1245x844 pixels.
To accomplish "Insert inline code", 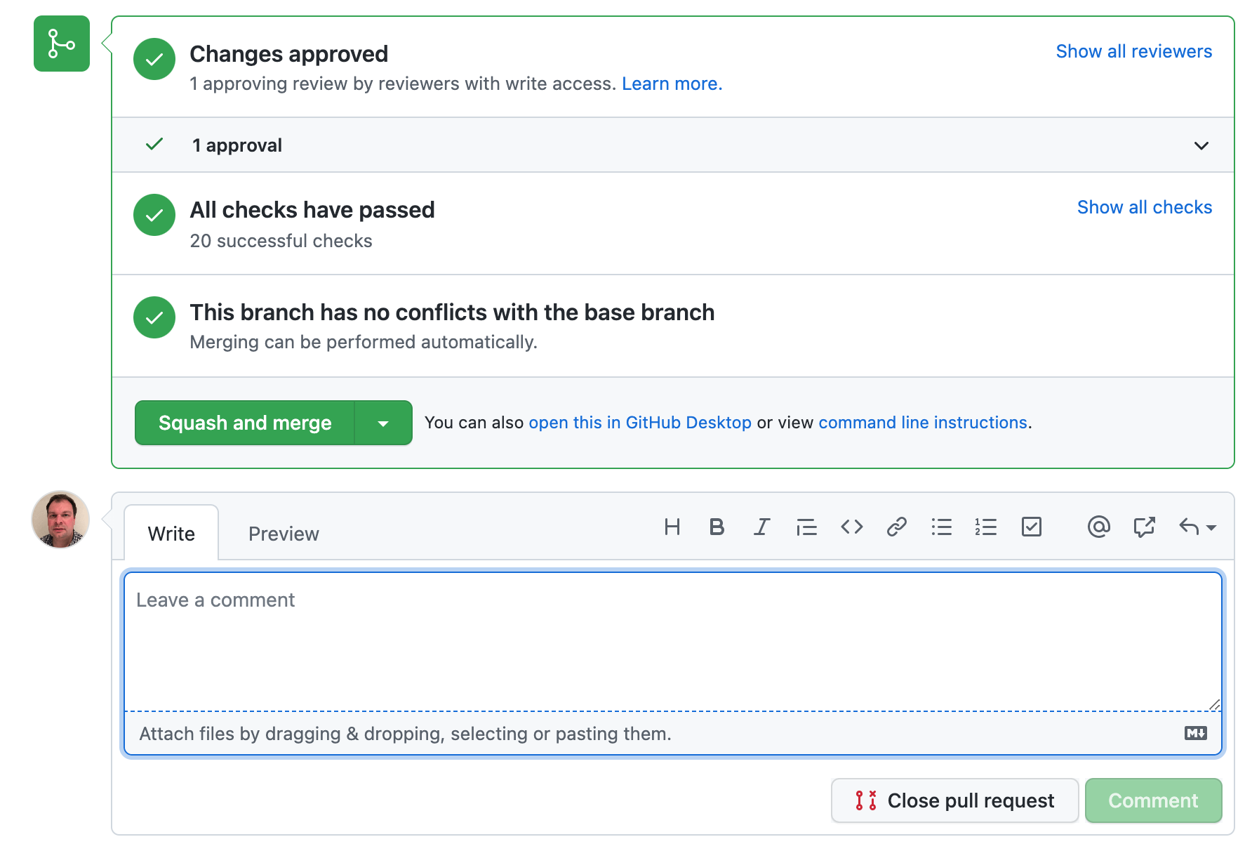I will 851,527.
